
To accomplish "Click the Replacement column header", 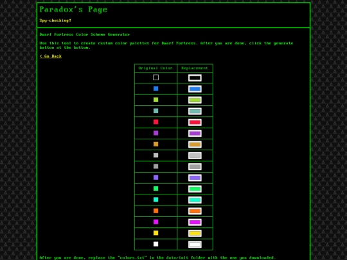I will (195, 68).
